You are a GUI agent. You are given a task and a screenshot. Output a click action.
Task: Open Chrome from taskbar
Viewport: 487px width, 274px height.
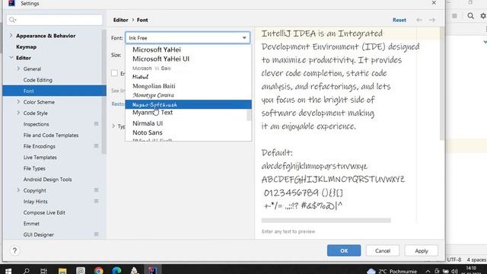(x=99, y=271)
